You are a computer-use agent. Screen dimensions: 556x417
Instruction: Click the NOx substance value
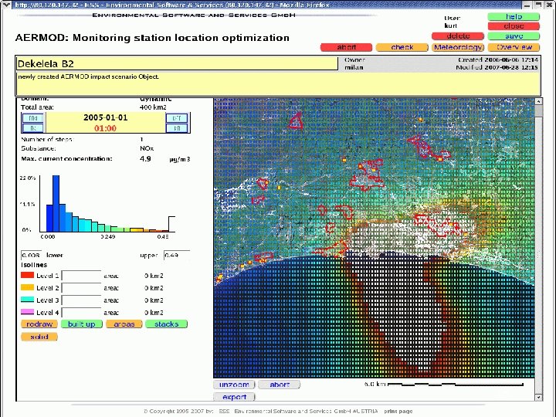(147, 148)
